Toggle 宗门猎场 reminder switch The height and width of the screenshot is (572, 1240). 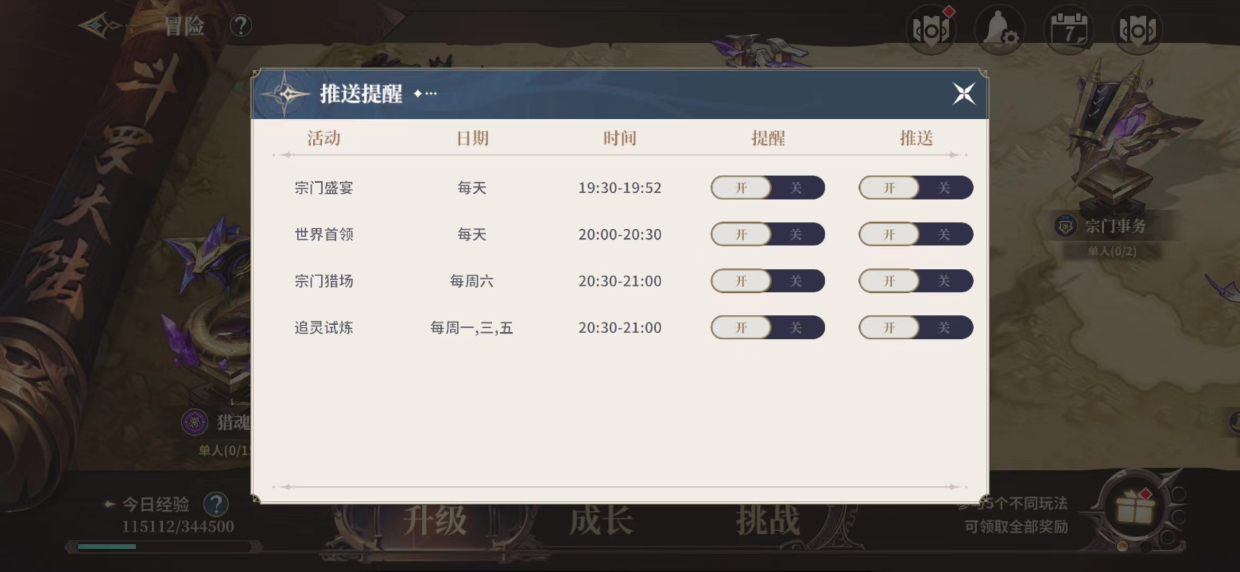pos(767,281)
